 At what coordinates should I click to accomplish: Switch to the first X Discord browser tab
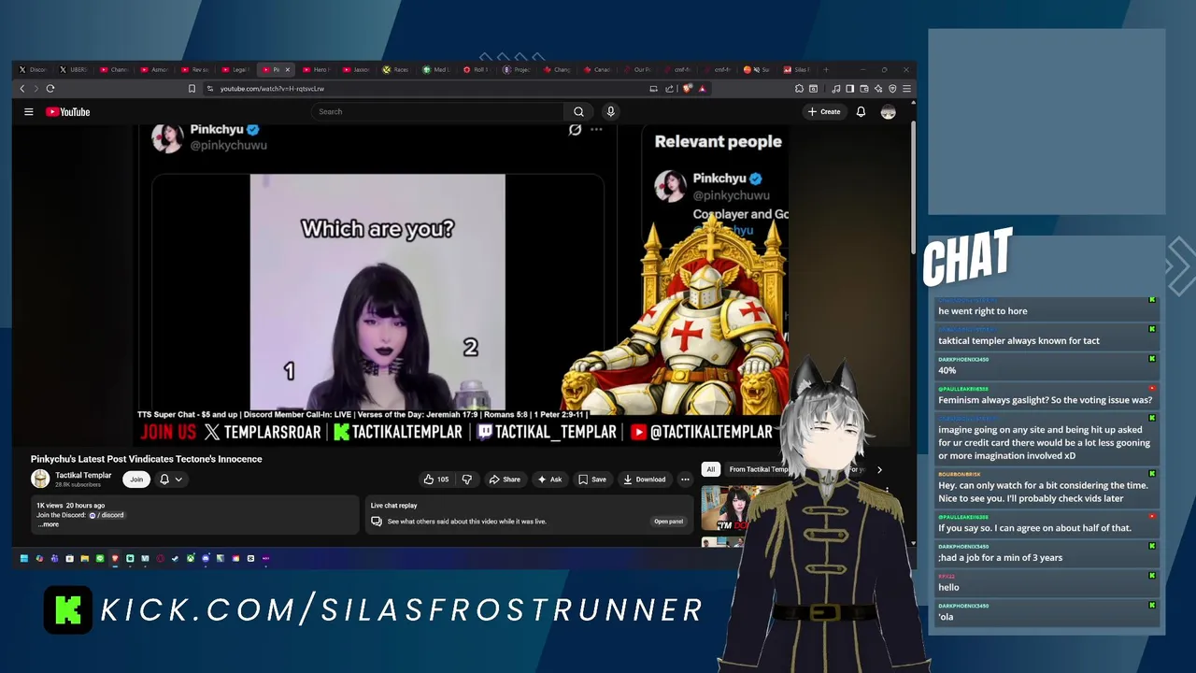(34, 69)
